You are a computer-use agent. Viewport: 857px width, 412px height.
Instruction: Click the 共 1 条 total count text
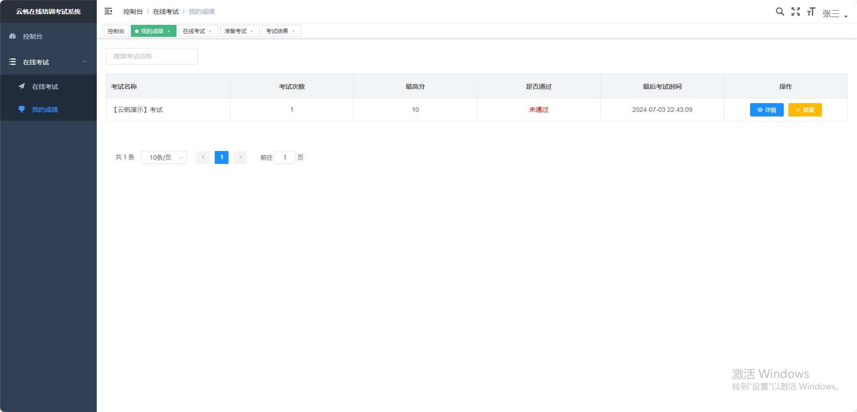click(x=125, y=157)
